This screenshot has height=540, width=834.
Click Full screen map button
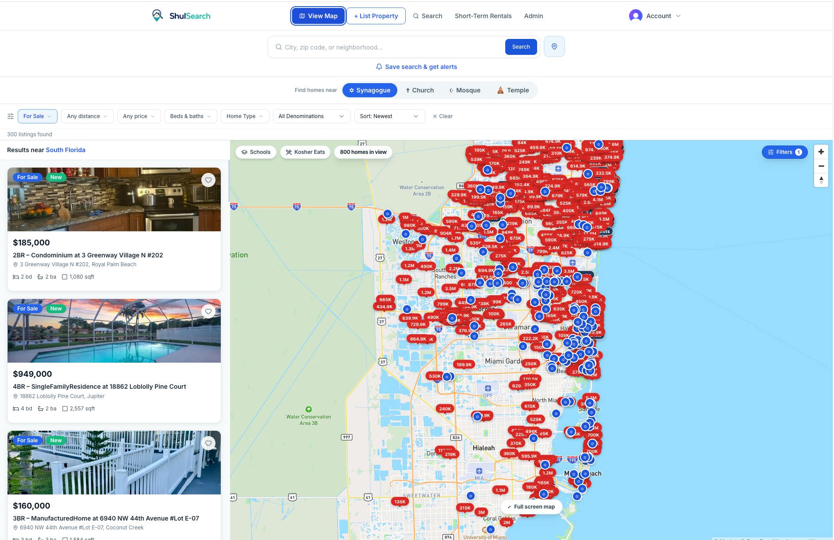531,507
